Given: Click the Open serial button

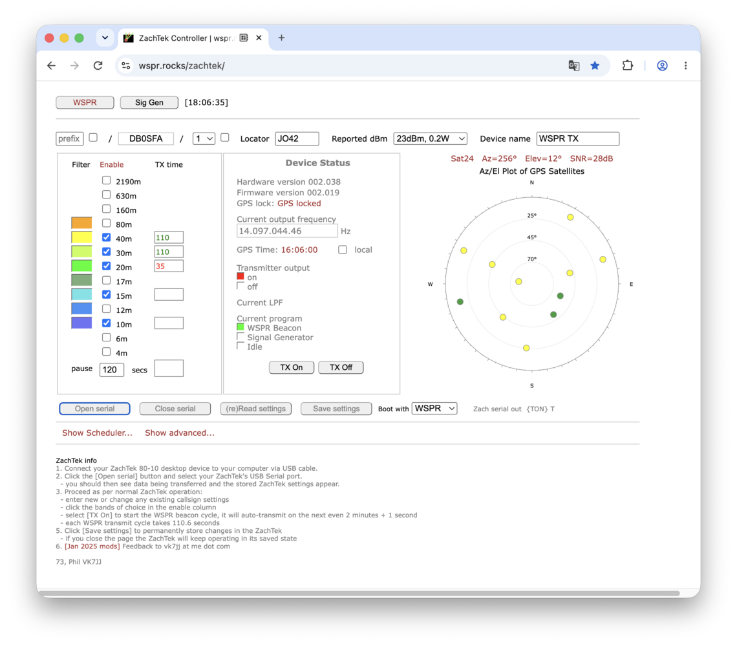Looking at the screenshot, I should [x=94, y=409].
